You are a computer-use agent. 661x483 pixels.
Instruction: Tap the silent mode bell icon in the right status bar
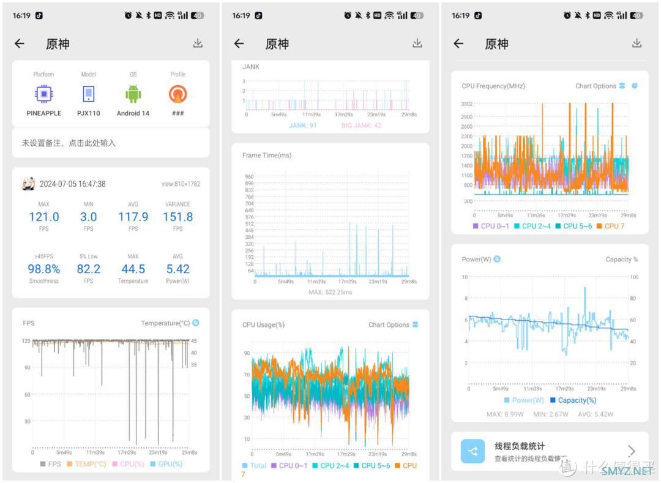(x=578, y=15)
